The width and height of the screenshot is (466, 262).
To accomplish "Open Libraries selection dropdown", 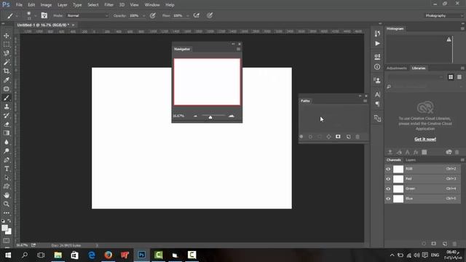I will 416,77.
